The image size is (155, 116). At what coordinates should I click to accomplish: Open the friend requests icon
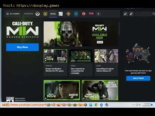coord(131,14)
